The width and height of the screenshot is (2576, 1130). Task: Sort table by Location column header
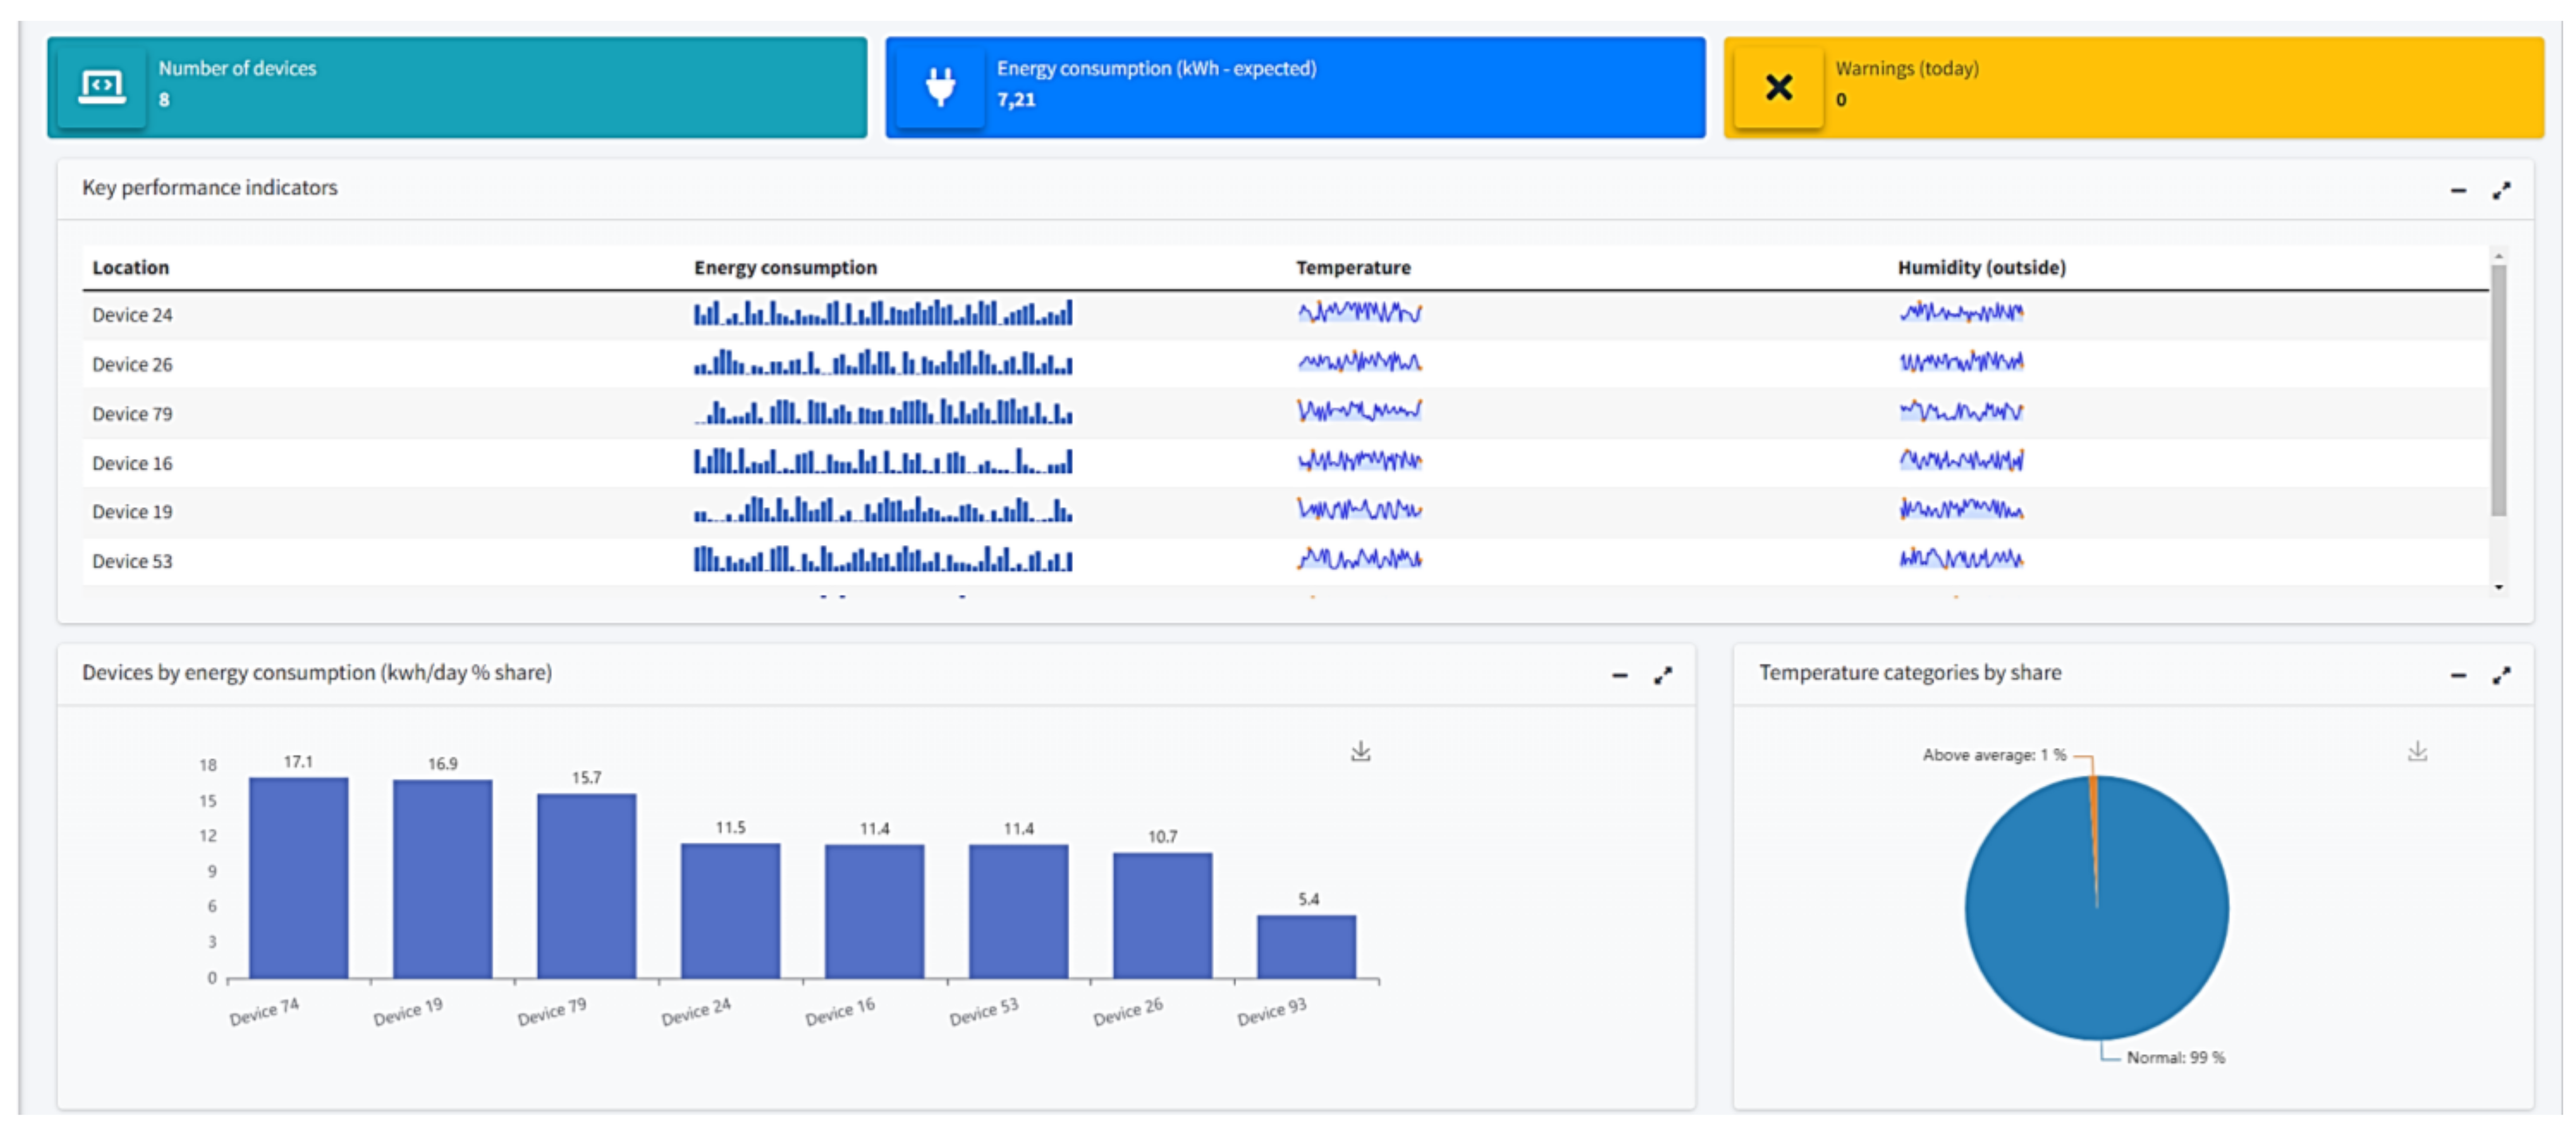click(130, 267)
